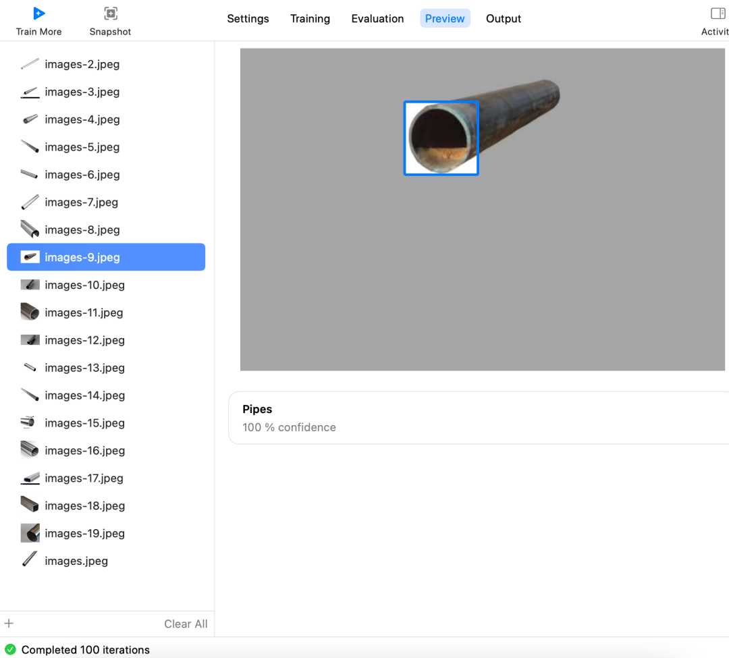
Task: Select the Preview tab
Action: click(445, 19)
